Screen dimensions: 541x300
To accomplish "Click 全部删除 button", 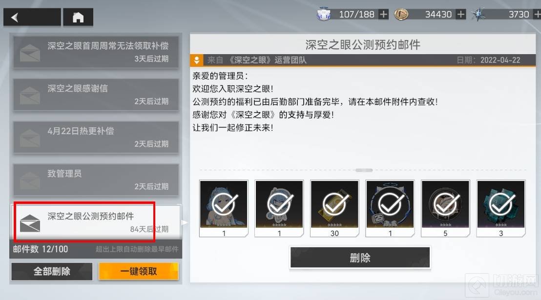I will pyautogui.click(x=52, y=271).
